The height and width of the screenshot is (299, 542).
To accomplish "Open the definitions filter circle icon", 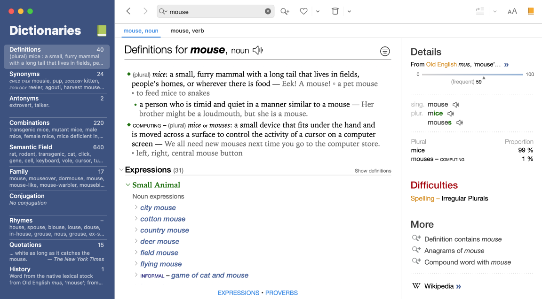I will [385, 52].
